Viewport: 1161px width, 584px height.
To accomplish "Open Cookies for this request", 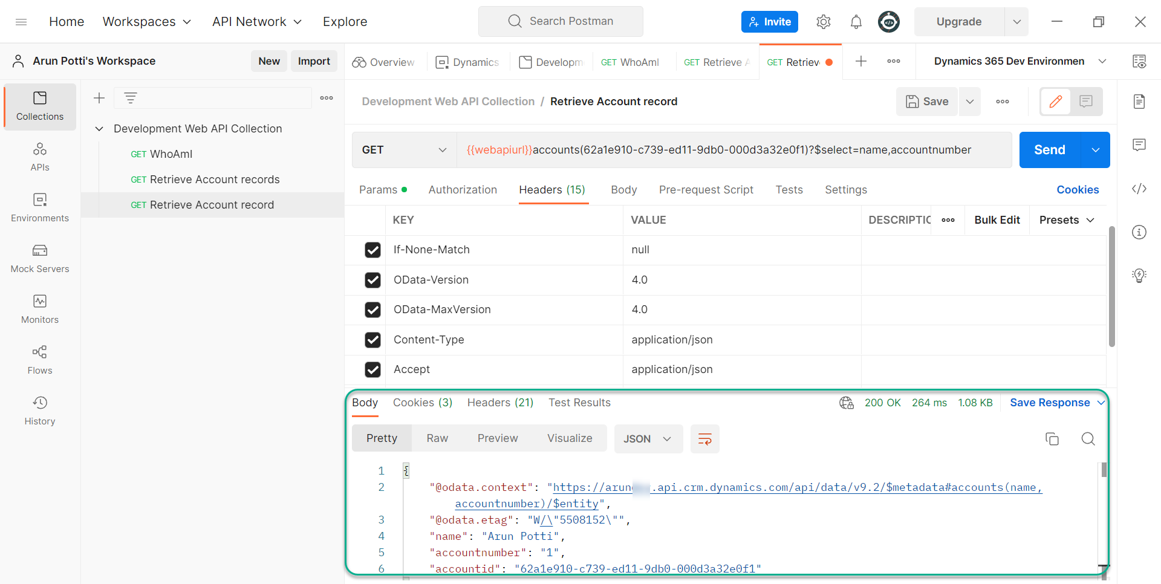I will 1078,189.
